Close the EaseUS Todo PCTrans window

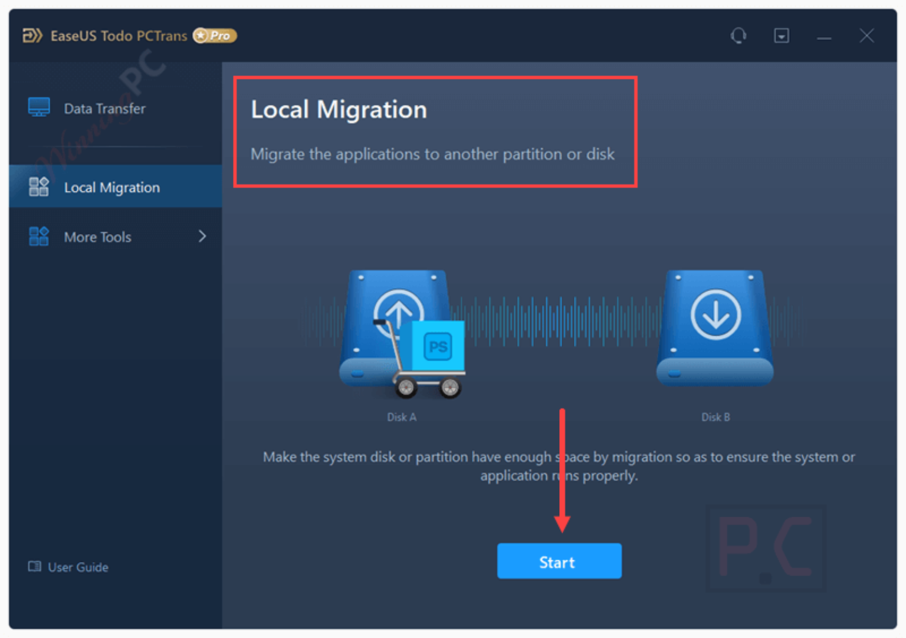pyautogui.click(x=866, y=36)
